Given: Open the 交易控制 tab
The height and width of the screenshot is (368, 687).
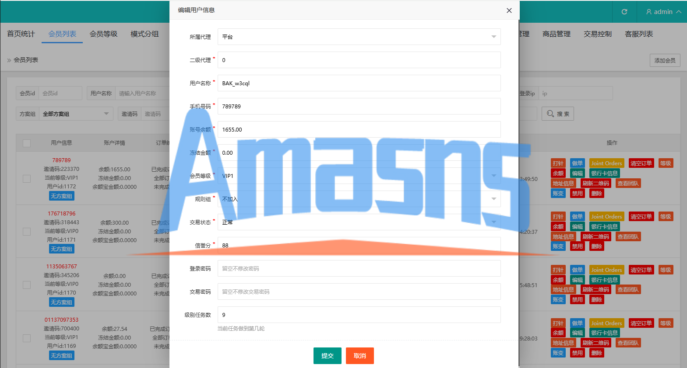Looking at the screenshot, I should [x=598, y=34].
